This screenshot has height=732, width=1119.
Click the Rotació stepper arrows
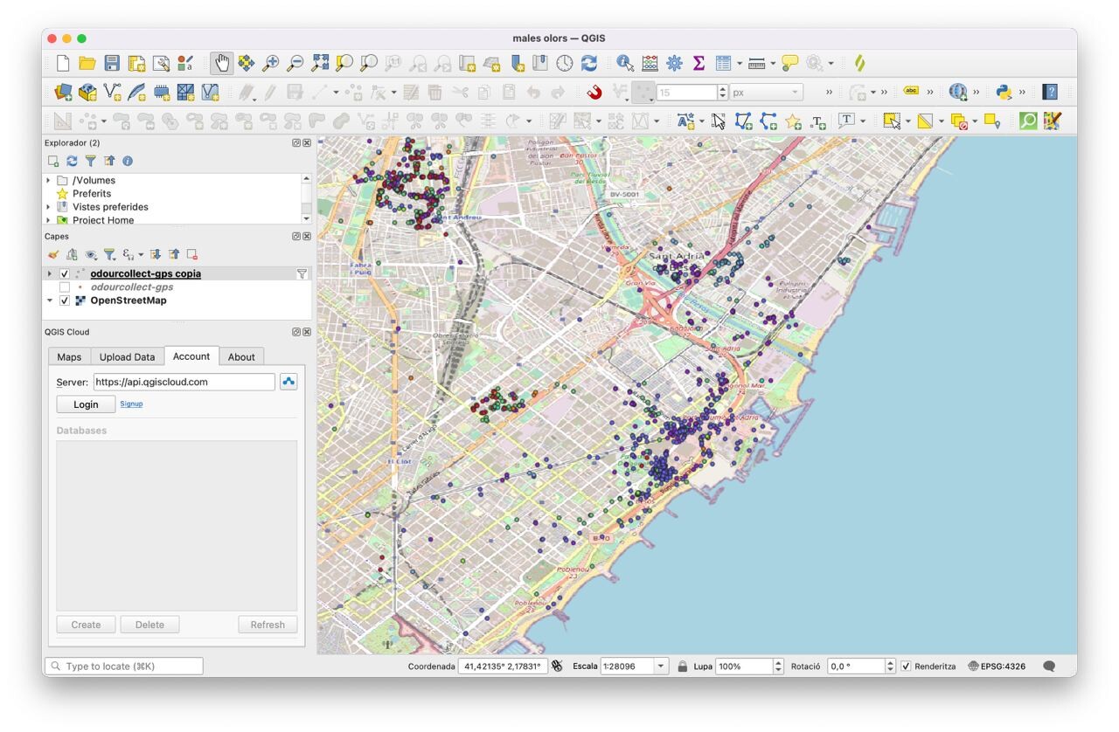tap(890, 666)
